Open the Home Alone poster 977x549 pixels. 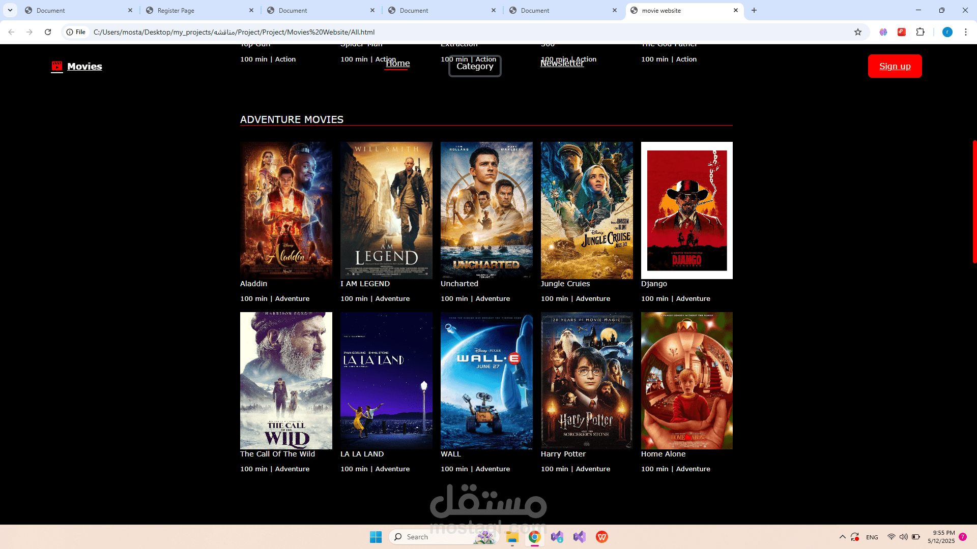[687, 381]
